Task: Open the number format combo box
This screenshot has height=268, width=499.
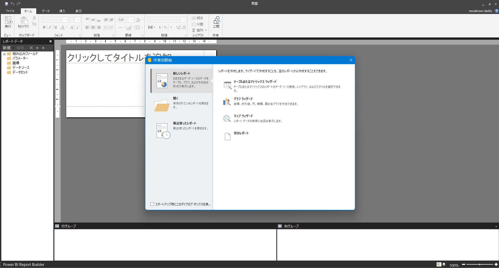Action: pos(167,20)
